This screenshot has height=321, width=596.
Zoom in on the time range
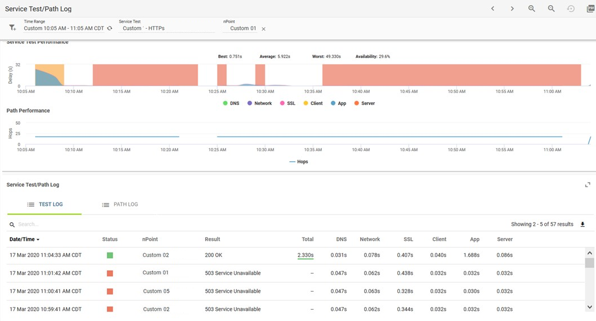(532, 8)
